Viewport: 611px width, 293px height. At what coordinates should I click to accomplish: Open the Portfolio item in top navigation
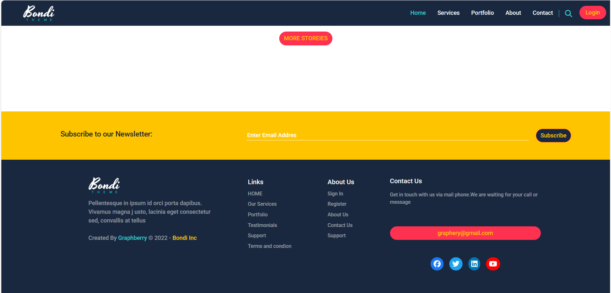point(482,13)
